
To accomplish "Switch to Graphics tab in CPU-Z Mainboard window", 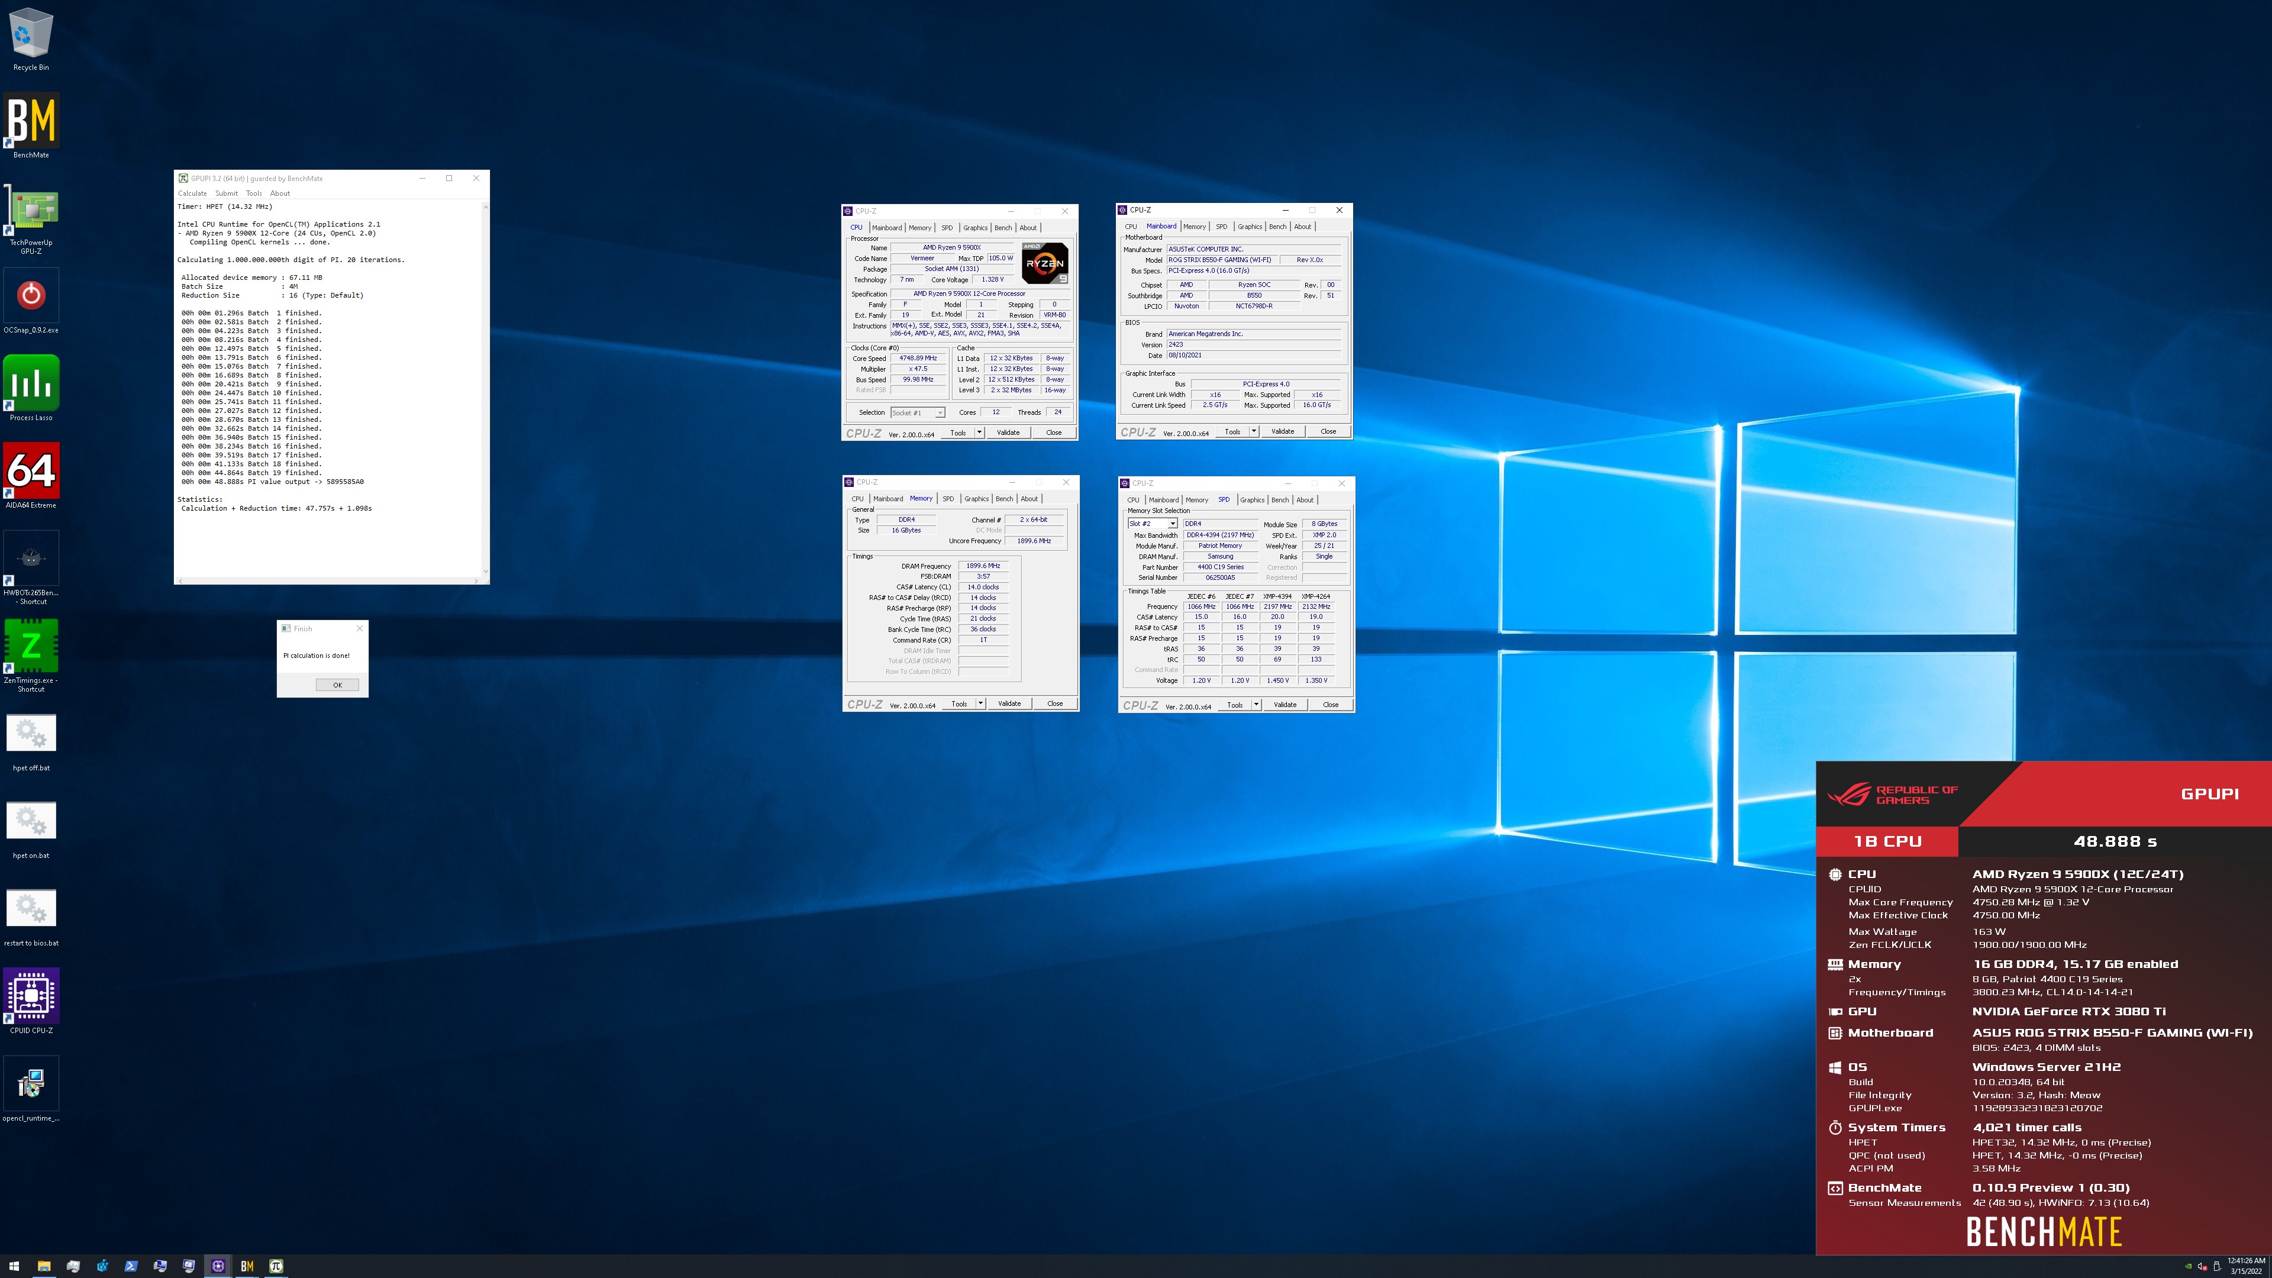I will pos(1249,227).
